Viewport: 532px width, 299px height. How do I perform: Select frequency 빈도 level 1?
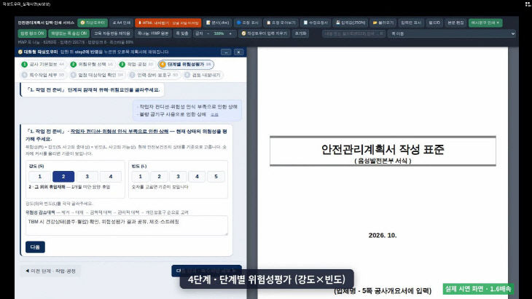click(140, 177)
